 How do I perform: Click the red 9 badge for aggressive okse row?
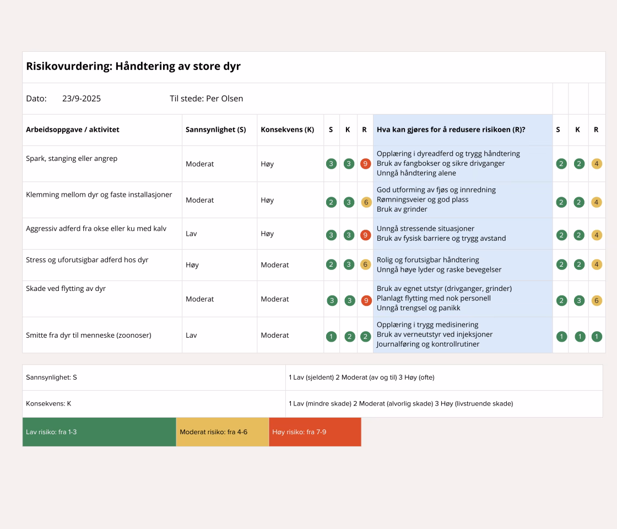point(365,234)
